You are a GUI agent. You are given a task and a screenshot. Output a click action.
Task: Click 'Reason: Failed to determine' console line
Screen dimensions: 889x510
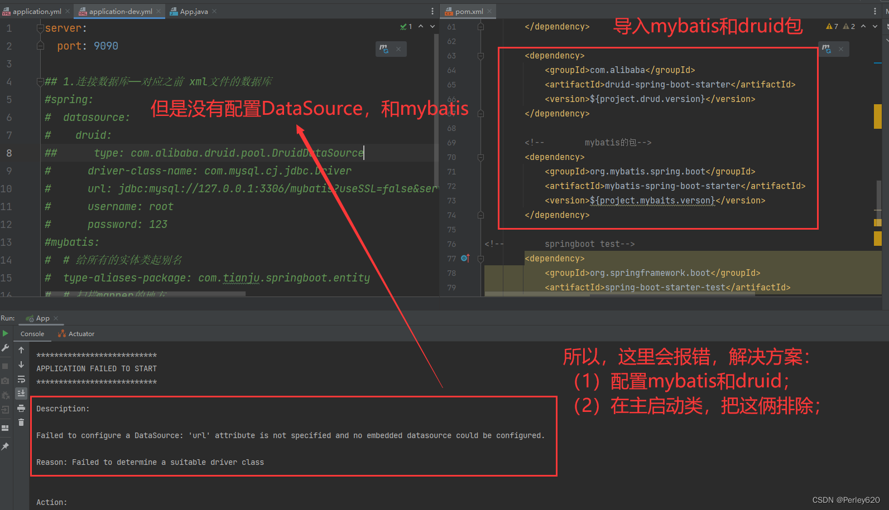(x=150, y=462)
